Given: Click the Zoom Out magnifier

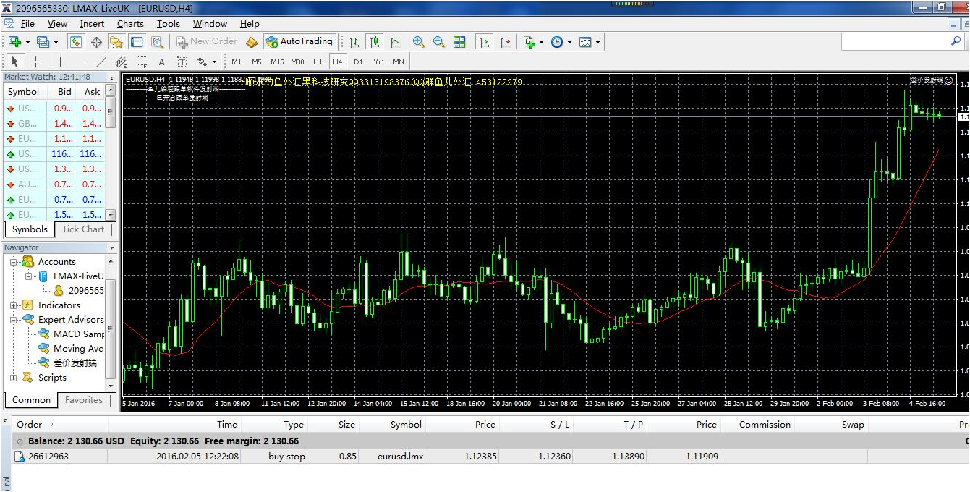Looking at the screenshot, I should (439, 42).
